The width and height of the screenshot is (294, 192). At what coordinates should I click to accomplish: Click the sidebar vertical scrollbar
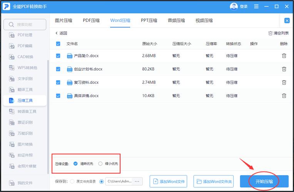click(x=48, y=117)
